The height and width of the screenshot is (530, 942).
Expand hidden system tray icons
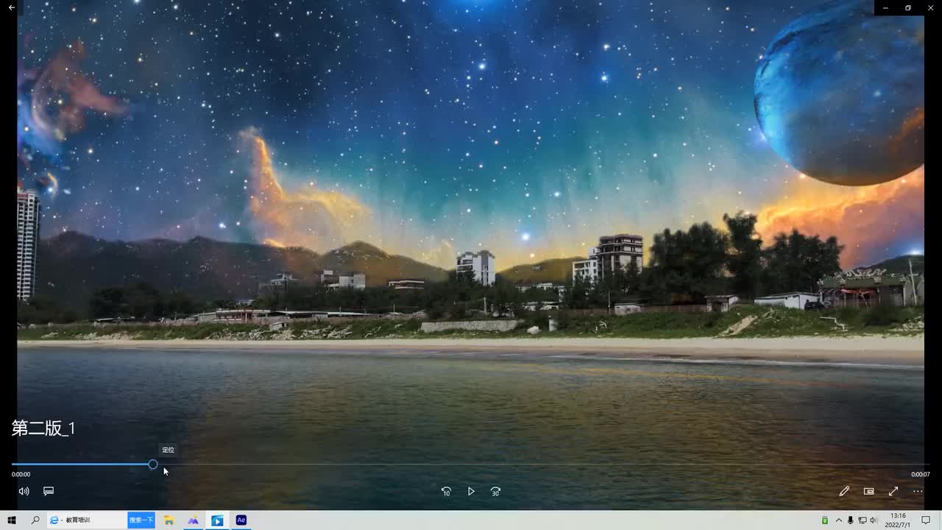[838, 520]
